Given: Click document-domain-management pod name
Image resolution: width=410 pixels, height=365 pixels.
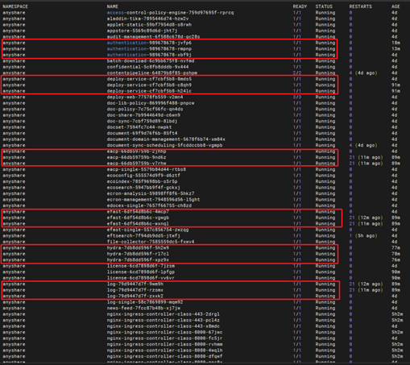Looking at the screenshot, I should tap(166, 139).
